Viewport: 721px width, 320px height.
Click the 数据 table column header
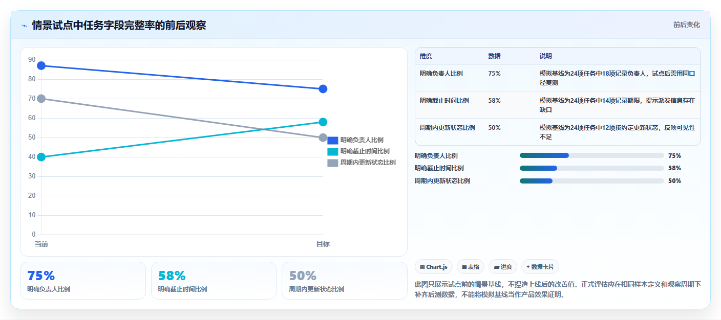[x=495, y=56]
